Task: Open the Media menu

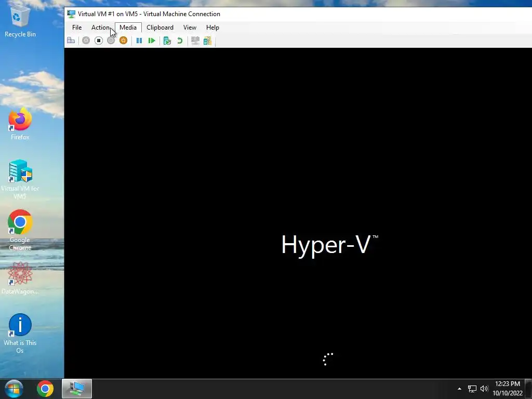Action: (x=128, y=28)
